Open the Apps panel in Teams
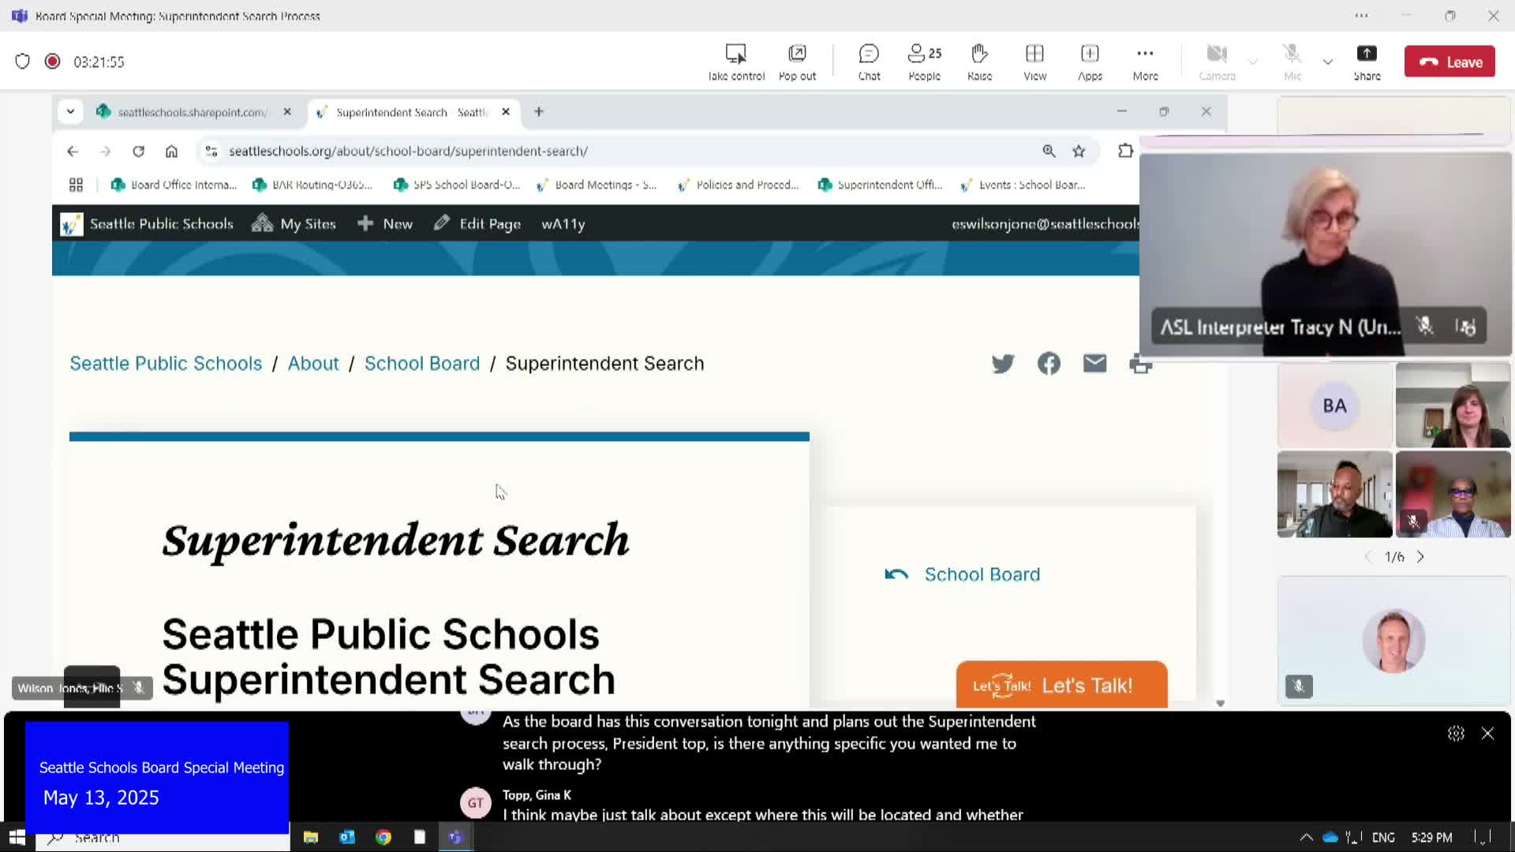 [1090, 62]
